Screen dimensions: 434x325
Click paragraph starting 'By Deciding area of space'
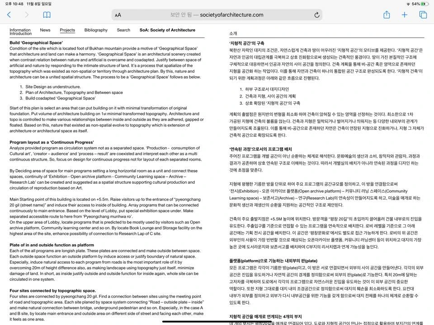tap(104, 179)
